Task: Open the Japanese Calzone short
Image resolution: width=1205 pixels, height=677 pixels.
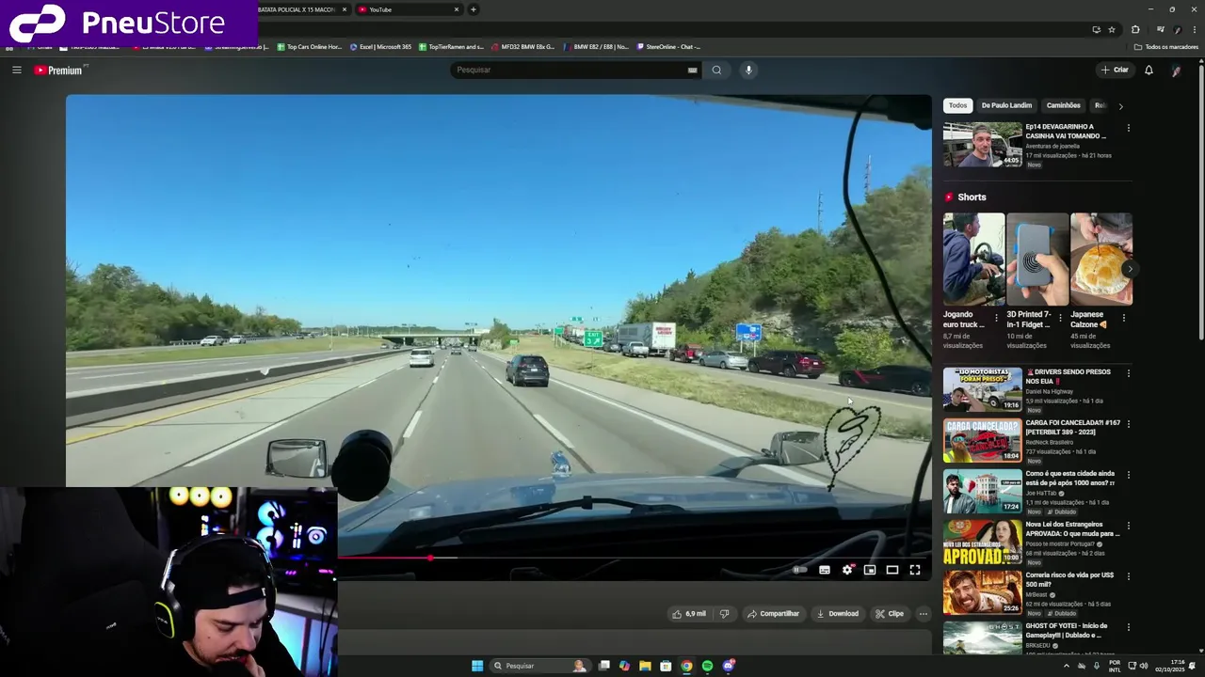Action: click(1101, 260)
